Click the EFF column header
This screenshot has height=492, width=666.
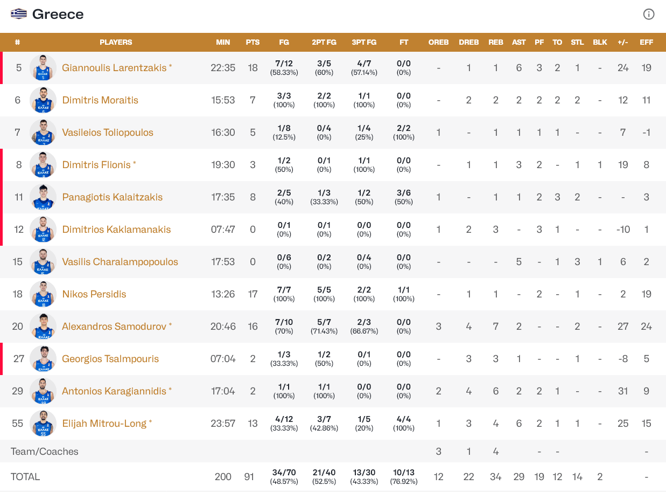[647, 42]
